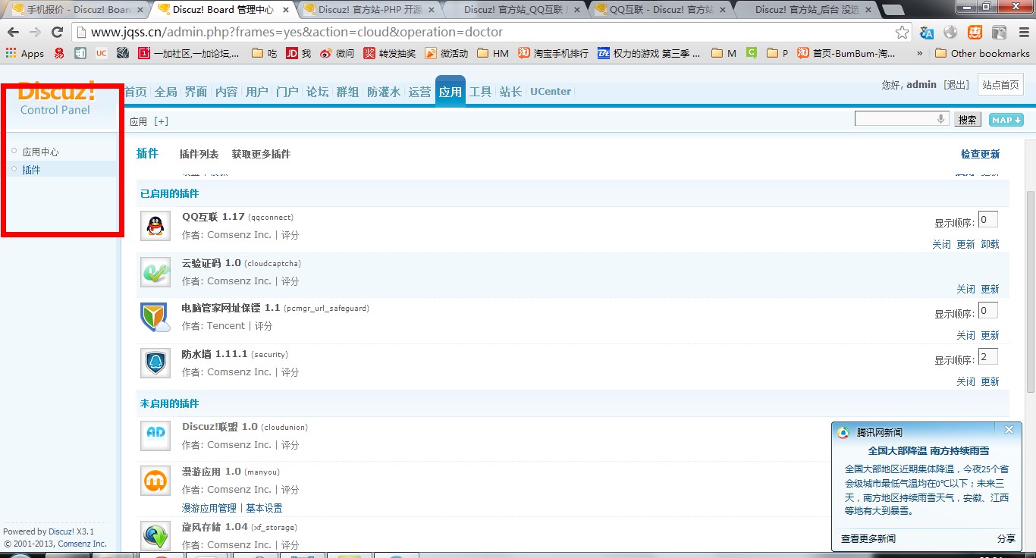Click the Discuz!联盟 AD plugin icon
This screenshot has width=1036, height=558.
pos(155,435)
